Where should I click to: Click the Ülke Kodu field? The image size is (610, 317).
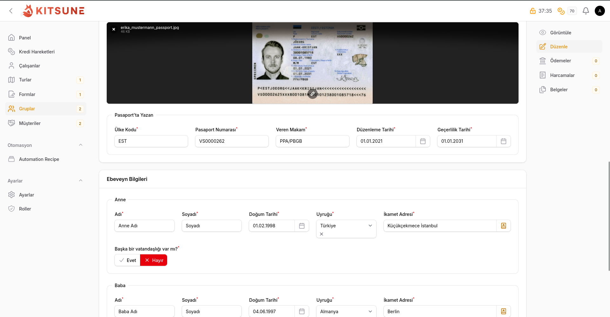click(x=151, y=141)
